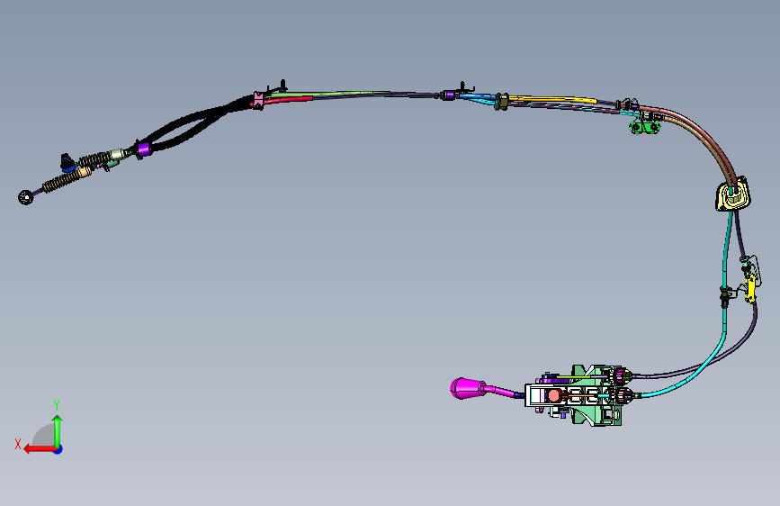Image resolution: width=780 pixels, height=506 pixels.
Task: Click the 'X' axis label
Action: pos(18,444)
